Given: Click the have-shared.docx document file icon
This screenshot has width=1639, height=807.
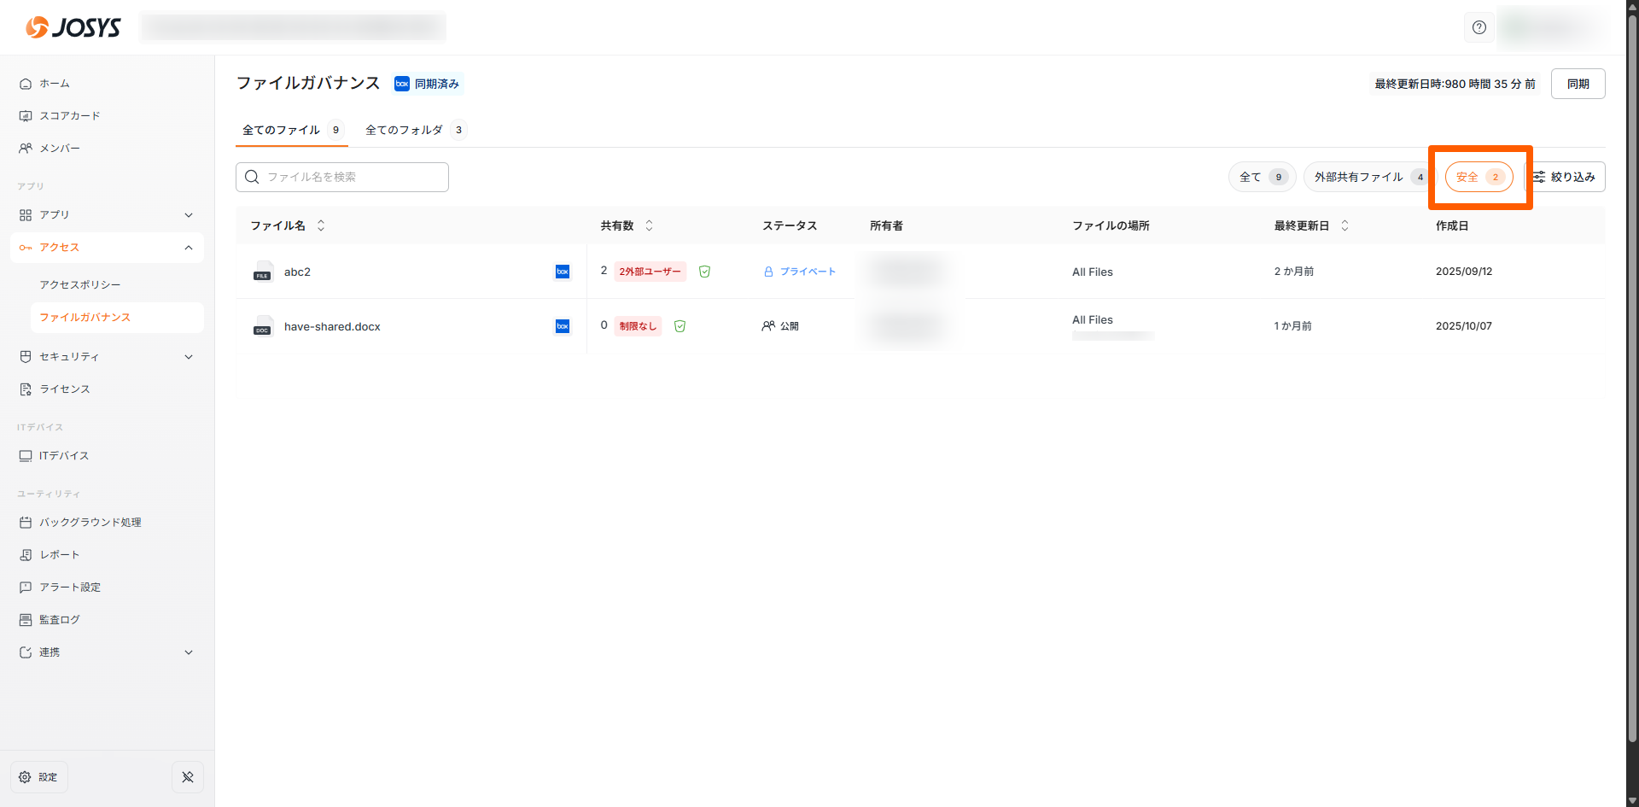Looking at the screenshot, I should tap(263, 326).
